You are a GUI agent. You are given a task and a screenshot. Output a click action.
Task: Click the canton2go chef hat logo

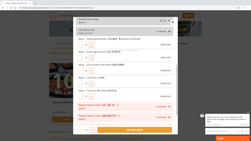tap(53, 16)
